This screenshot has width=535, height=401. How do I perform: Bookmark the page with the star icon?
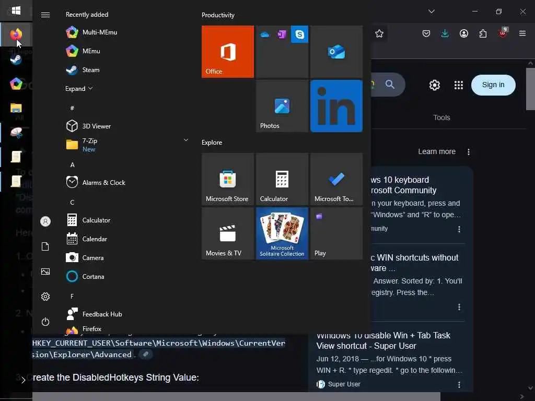click(x=379, y=33)
